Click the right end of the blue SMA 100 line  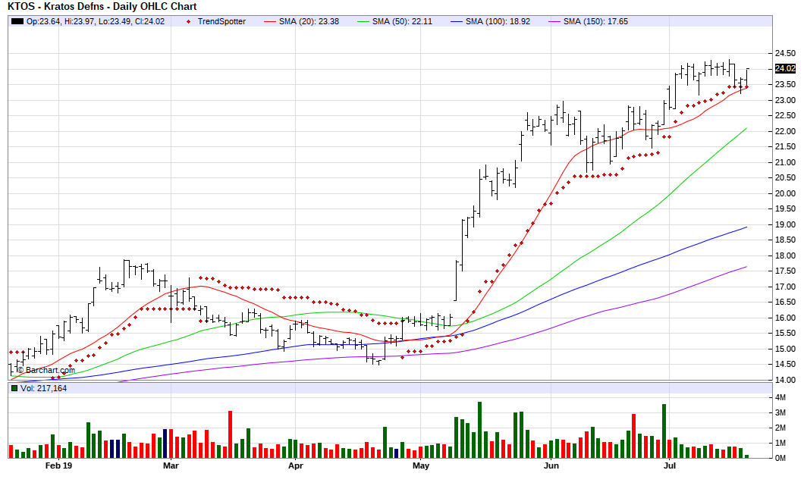pyautogui.click(x=746, y=227)
